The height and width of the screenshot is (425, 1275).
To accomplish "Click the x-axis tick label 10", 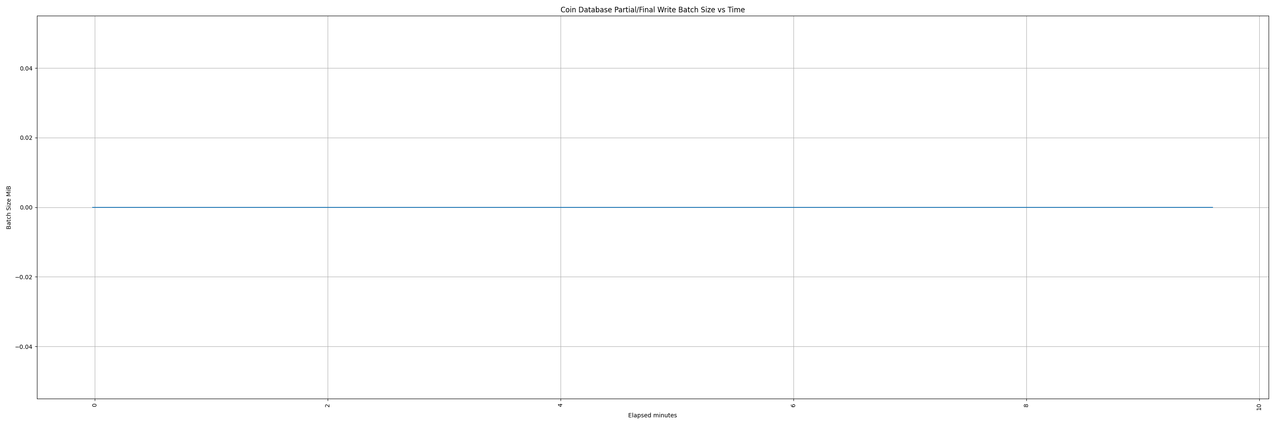I will (1259, 407).
